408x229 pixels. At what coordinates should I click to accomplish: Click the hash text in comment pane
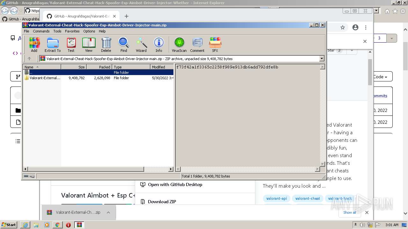click(227, 67)
